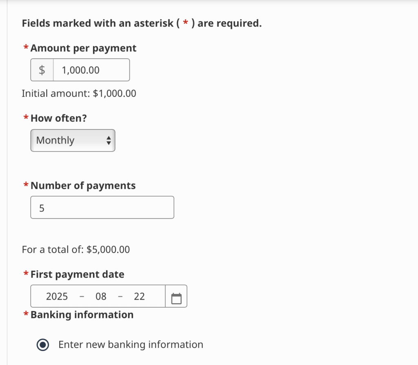The height and width of the screenshot is (365, 418).
Task: Click the up-down arrows on Monthly selector
Action: coord(109,141)
